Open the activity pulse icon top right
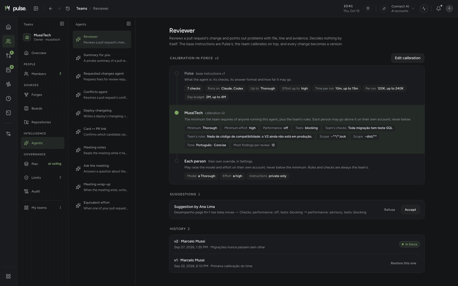Screen dimensions: 458x286 tap(424, 9)
